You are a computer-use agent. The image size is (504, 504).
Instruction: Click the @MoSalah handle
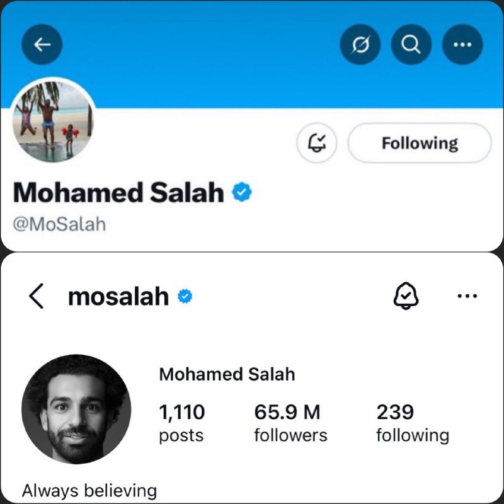coord(59,224)
